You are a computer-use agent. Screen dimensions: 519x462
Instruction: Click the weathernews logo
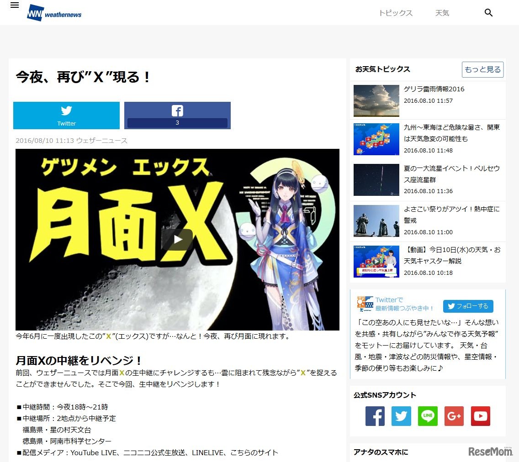(x=53, y=12)
